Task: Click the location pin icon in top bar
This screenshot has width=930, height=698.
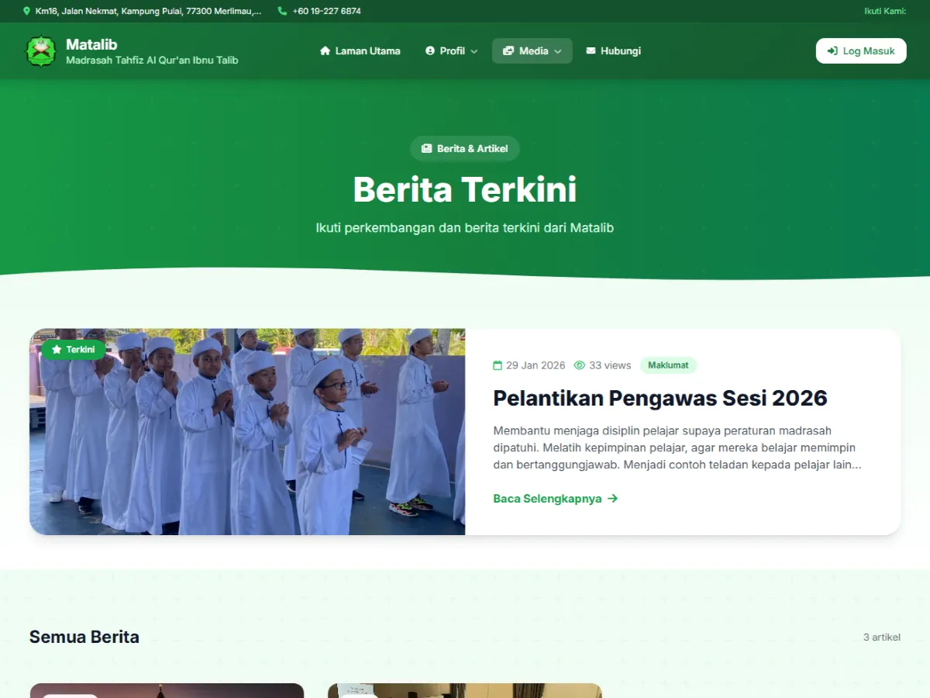Action: coord(27,12)
